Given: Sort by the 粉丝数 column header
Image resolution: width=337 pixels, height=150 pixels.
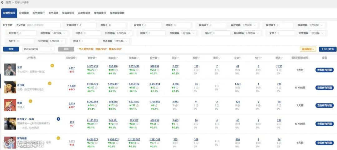Looking at the screenshot, I should (x=155, y=58).
